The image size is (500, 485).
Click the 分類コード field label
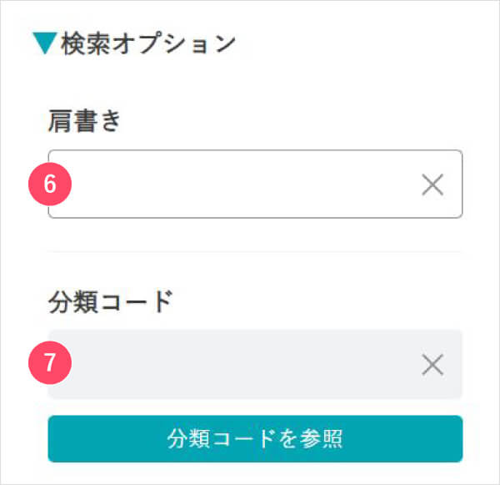(111, 301)
